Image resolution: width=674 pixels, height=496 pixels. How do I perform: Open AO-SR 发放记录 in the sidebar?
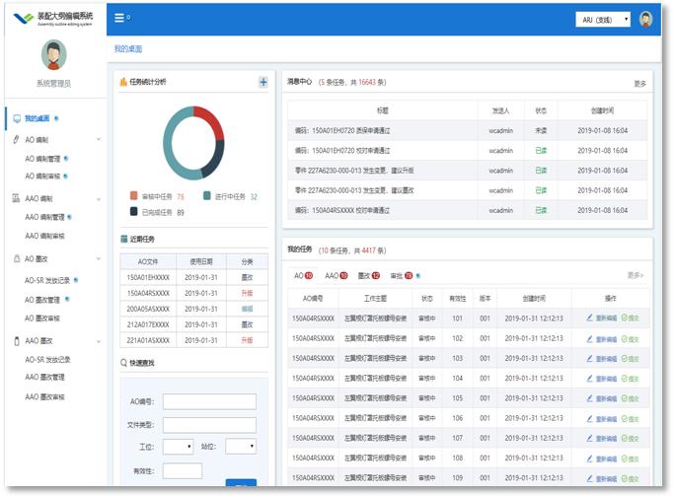tap(47, 280)
